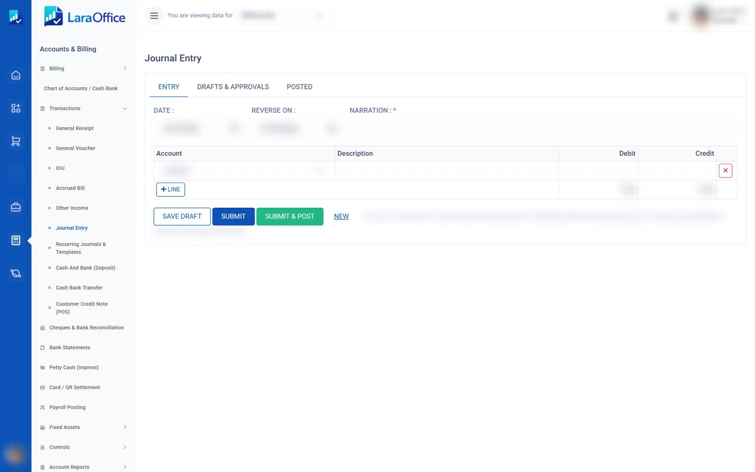Screen dimensions: 755x472
Task: Collapse the Transactions menu
Action: [84, 109]
